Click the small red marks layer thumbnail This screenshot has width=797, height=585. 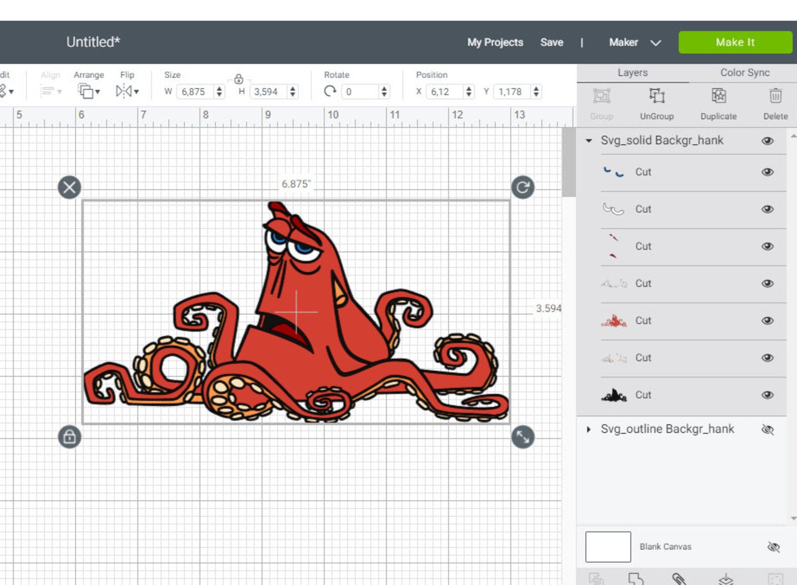[613, 246]
